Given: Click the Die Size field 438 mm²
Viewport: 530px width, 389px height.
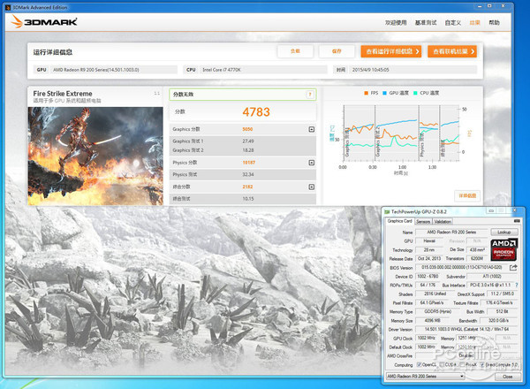Looking at the screenshot, I should (477, 249).
